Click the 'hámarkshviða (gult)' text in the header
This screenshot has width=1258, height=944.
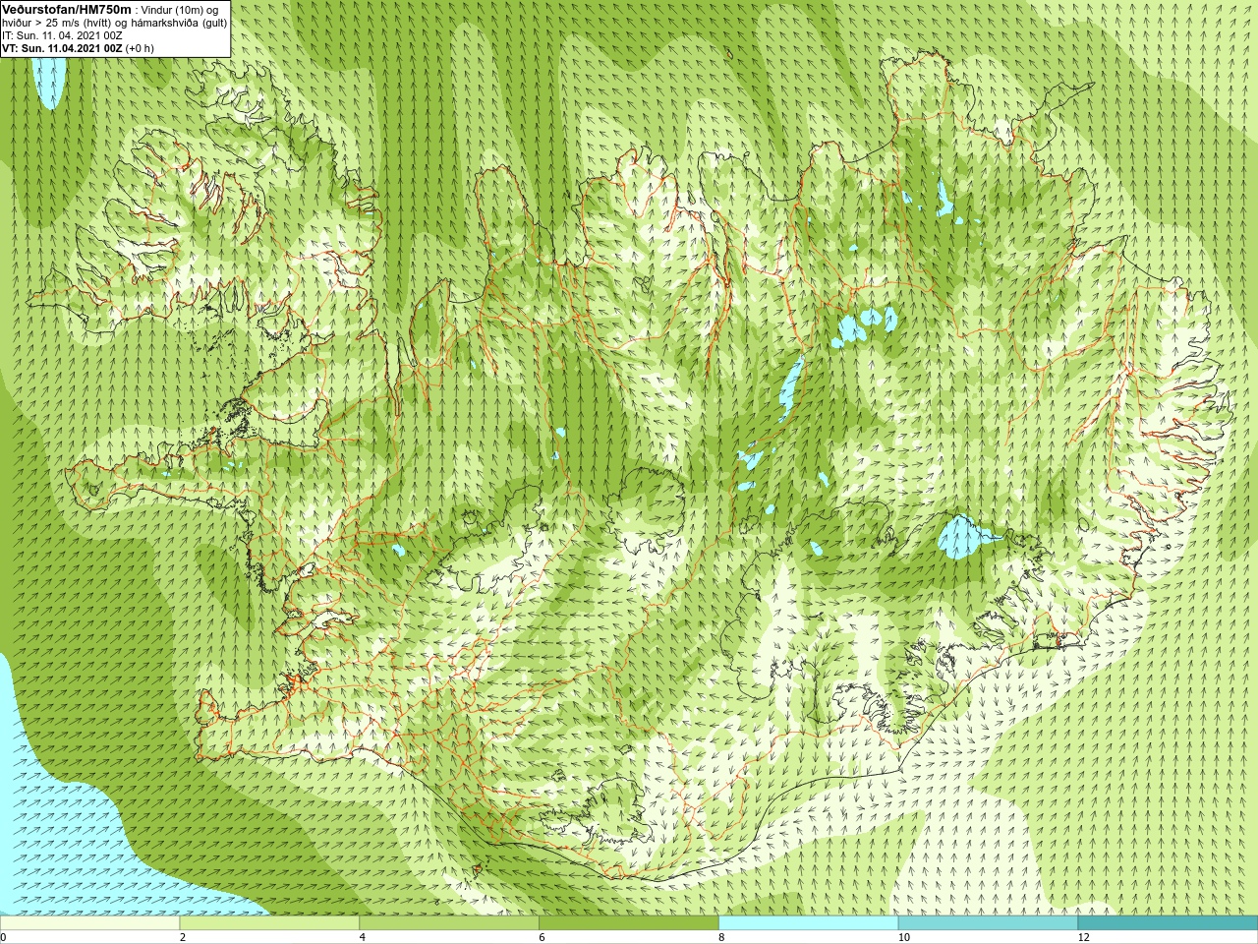[x=180, y=23]
